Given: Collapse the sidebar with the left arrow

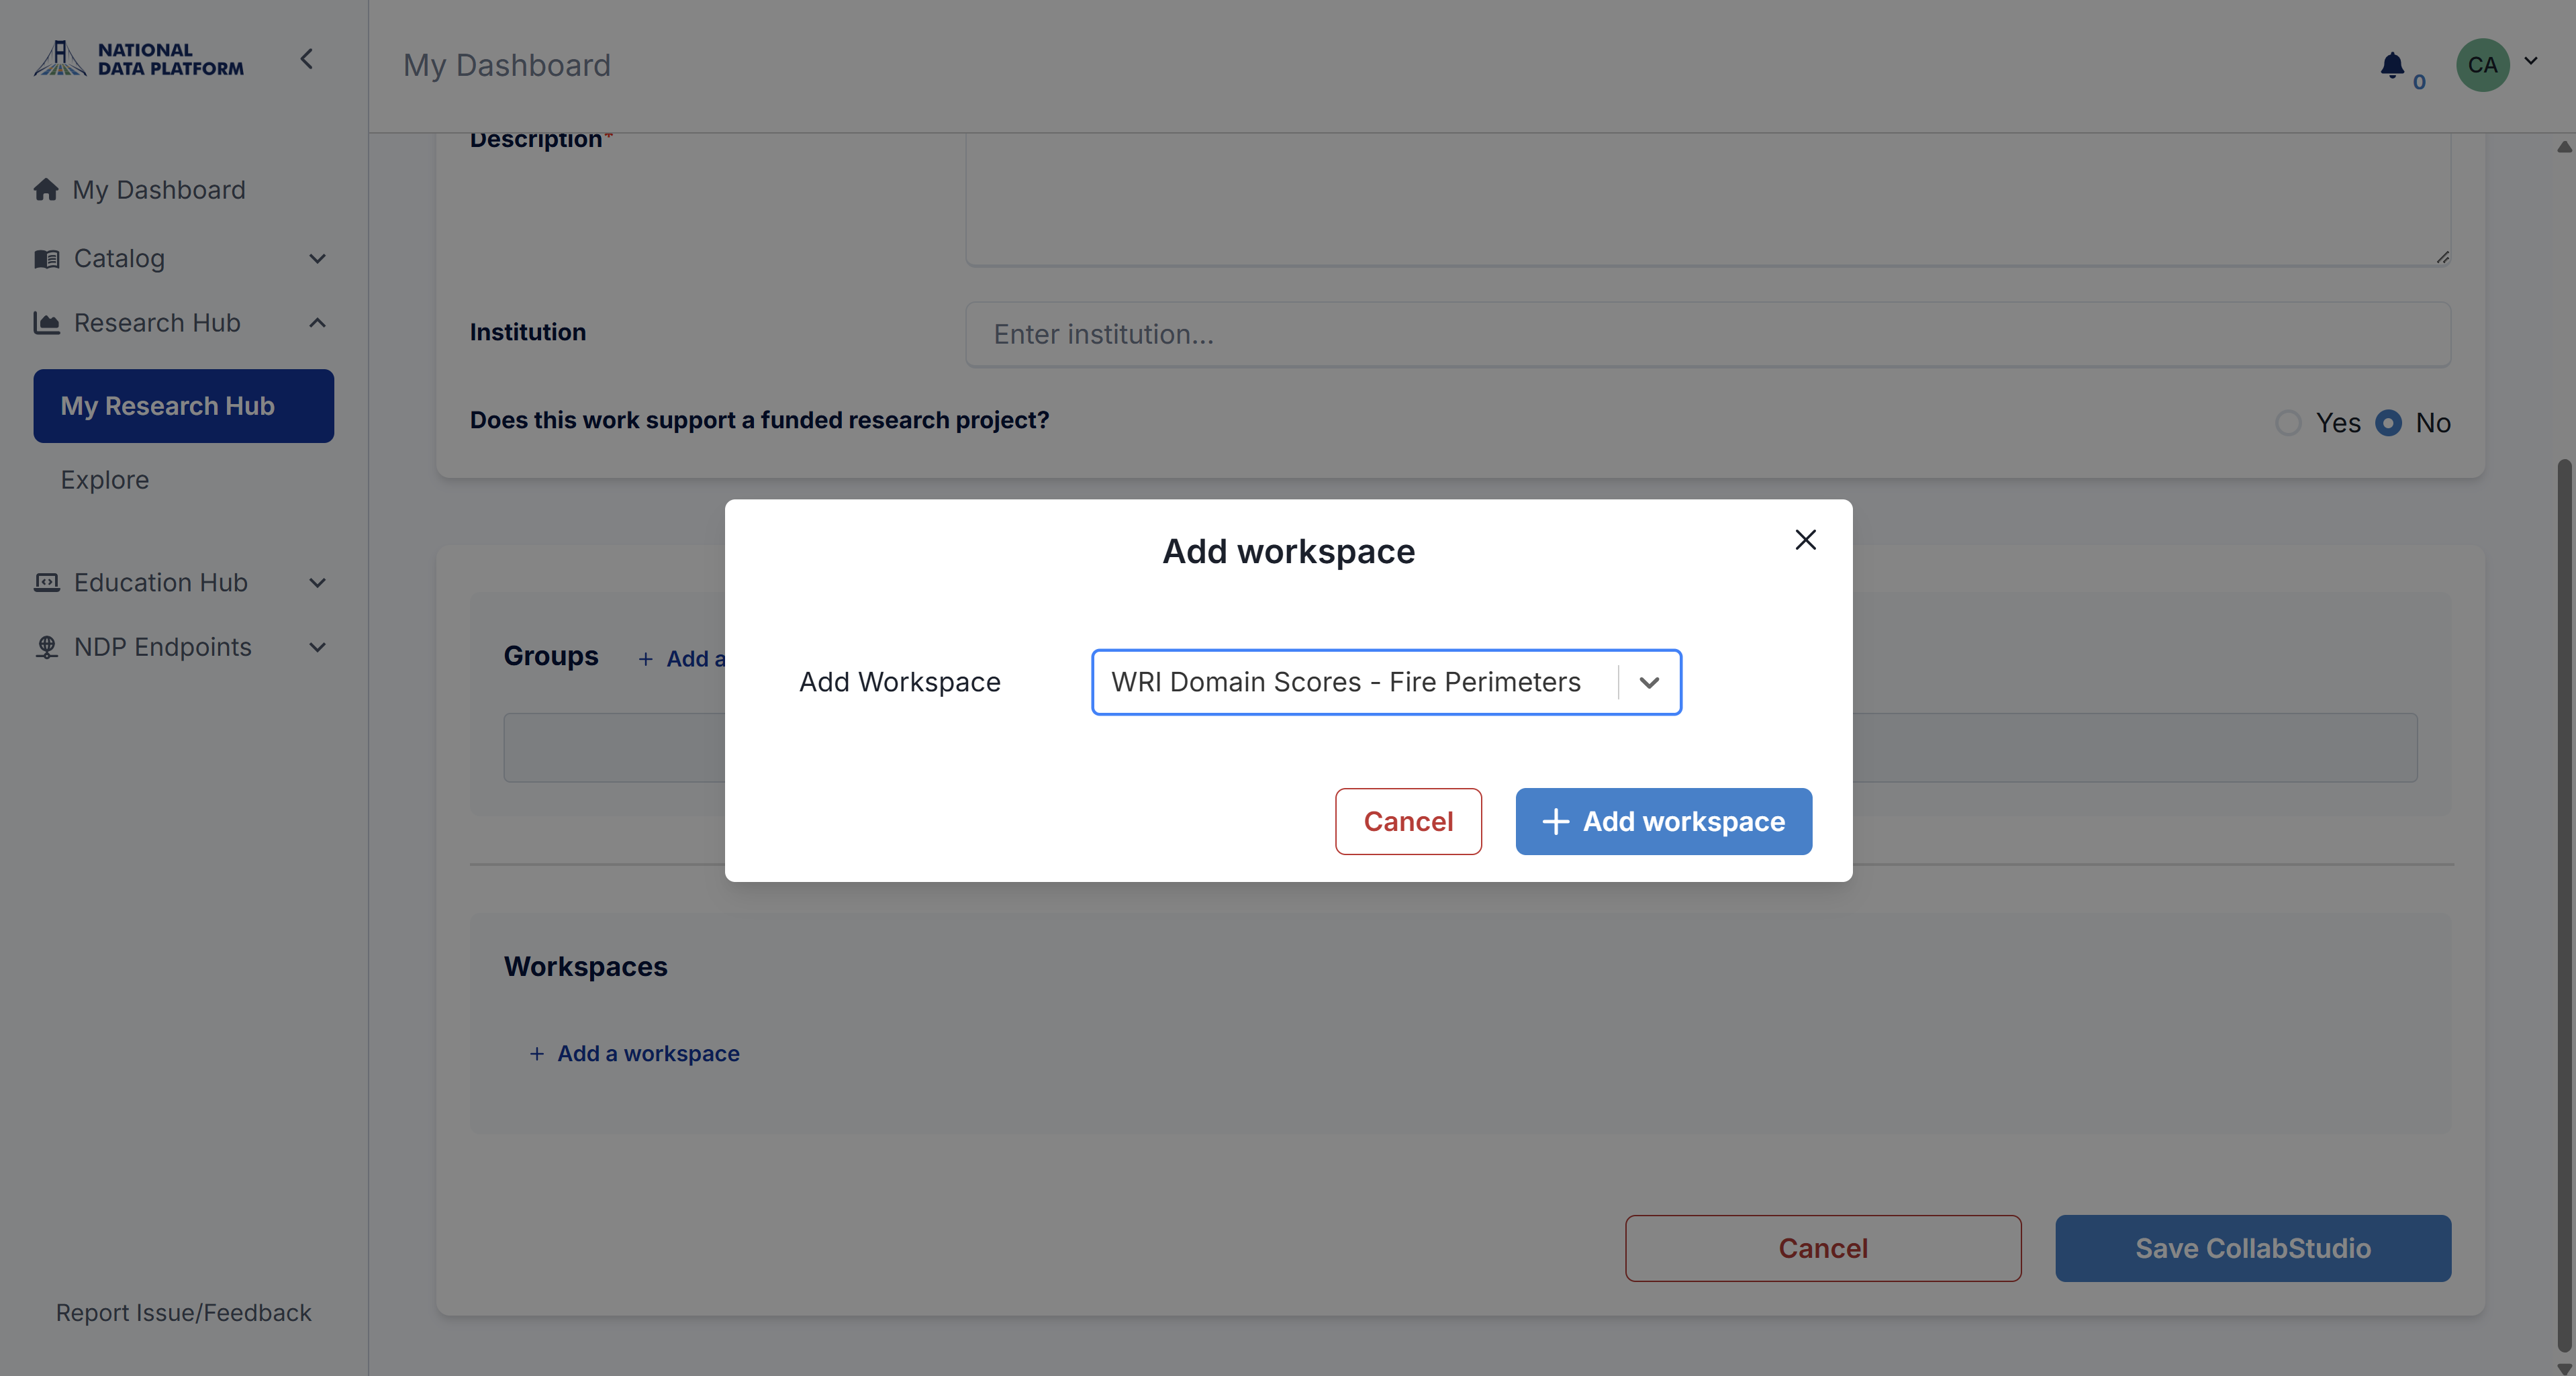Looking at the screenshot, I should click(x=307, y=60).
